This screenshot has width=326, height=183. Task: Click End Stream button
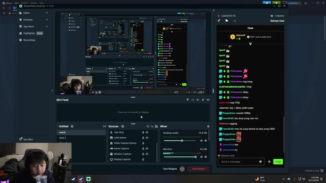(198, 169)
